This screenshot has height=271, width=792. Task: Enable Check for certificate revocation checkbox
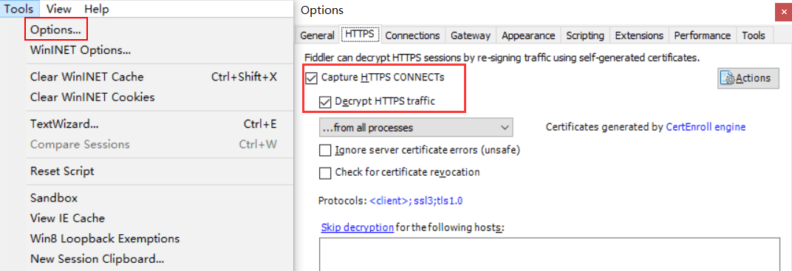(x=325, y=173)
